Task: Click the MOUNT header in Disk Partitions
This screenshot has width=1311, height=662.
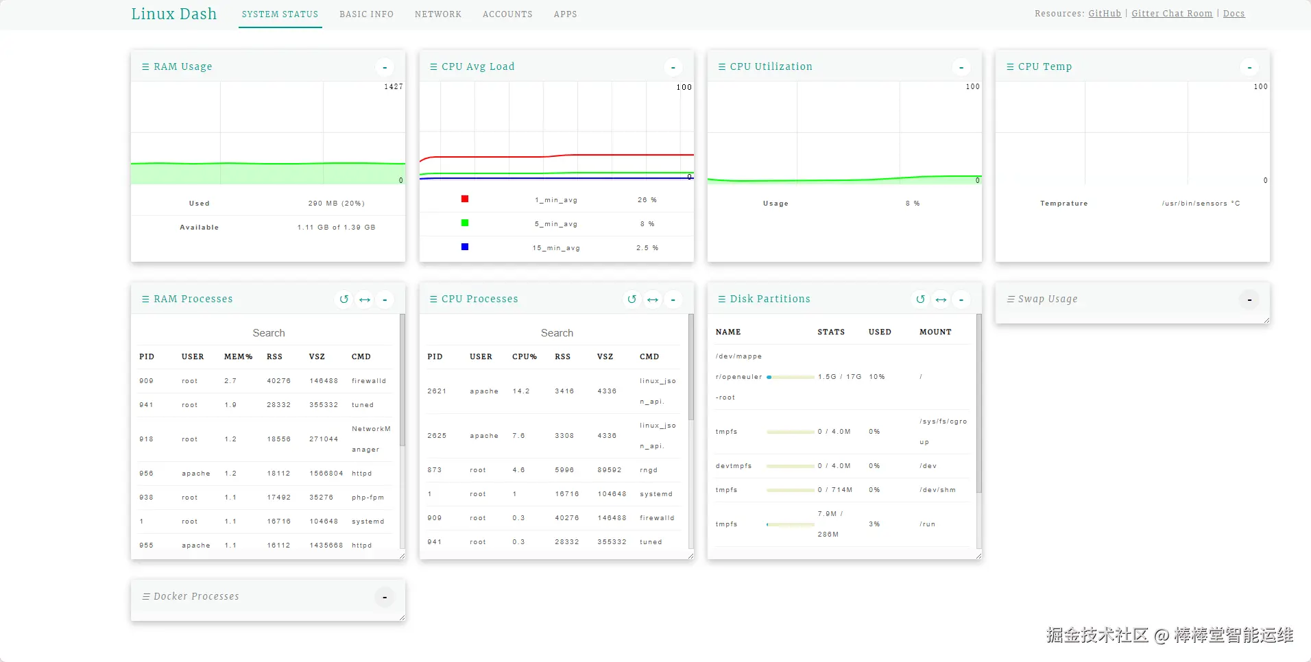Action: (x=935, y=332)
